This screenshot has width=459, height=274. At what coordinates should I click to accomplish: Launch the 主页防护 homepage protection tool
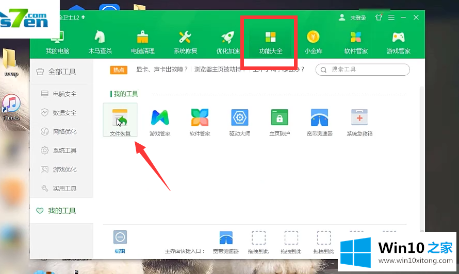click(280, 122)
